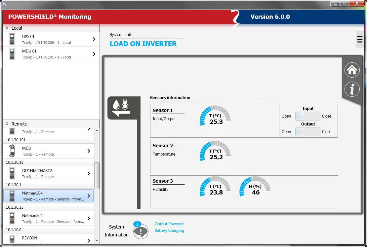Toggle the Sensor 1 Input switch

point(308,116)
